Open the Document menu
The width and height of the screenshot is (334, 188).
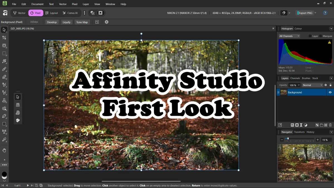click(x=37, y=4)
